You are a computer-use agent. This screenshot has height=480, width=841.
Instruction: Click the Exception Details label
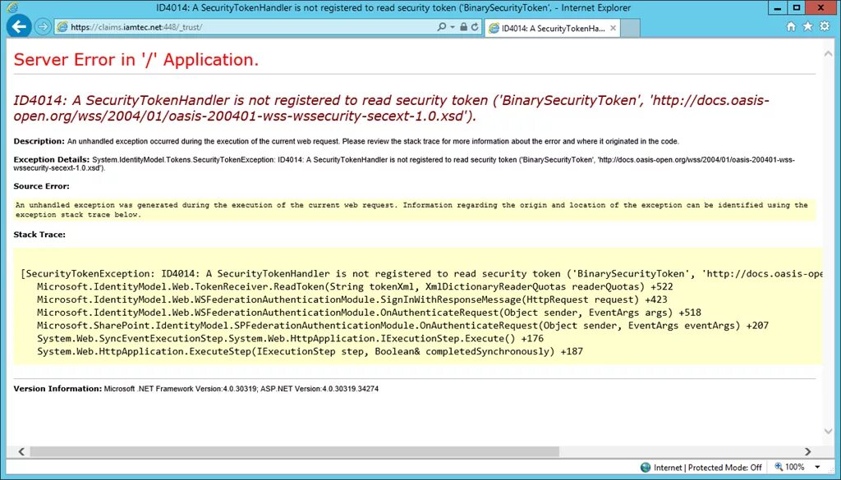pos(52,160)
